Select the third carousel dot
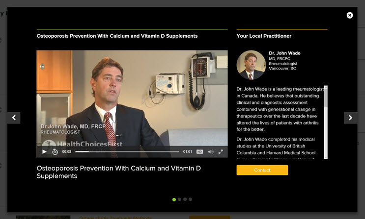This screenshot has height=219, width=365. pos(185,199)
